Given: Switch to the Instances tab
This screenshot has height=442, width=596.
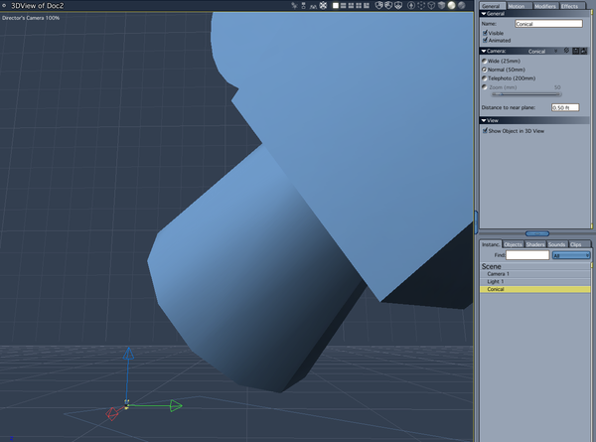Looking at the screenshot, I should (491, 244).
